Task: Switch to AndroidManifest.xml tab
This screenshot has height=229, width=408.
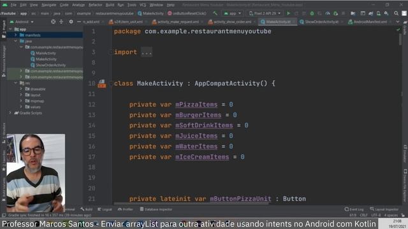Action: [370, 22]
